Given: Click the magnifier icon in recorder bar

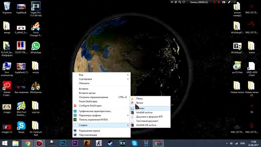Looking at the screenshot, I should point(180,2).
